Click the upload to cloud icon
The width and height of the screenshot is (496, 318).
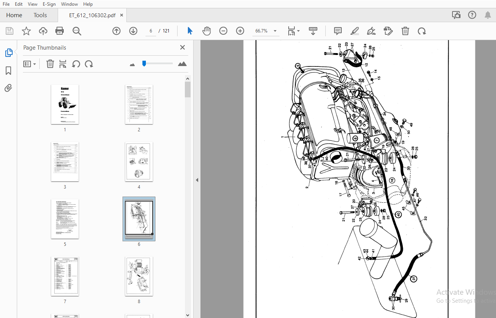tap(43, 31)
